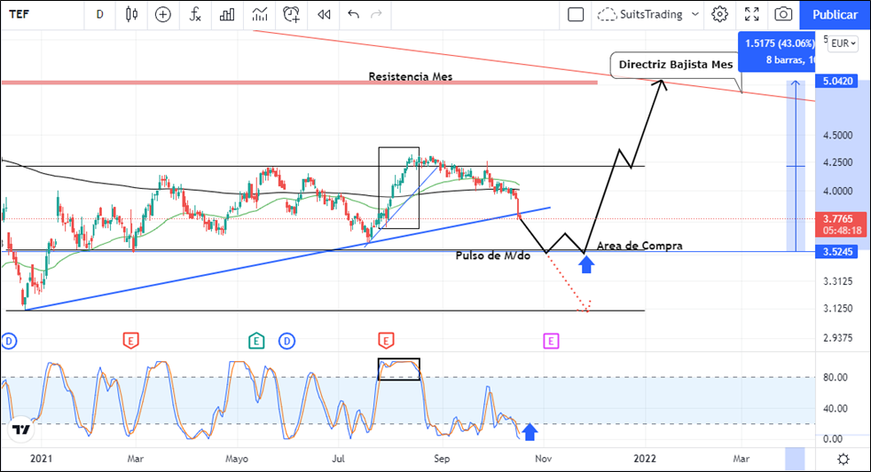
Task: Open the SuitsTrading cloud layout name
Action: [640, 14]
